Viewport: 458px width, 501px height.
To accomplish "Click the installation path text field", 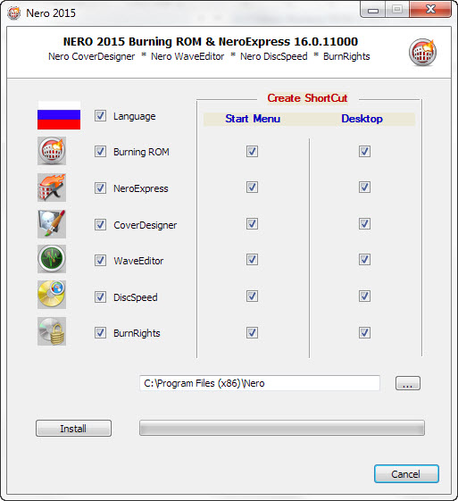I will pos(260,383).
